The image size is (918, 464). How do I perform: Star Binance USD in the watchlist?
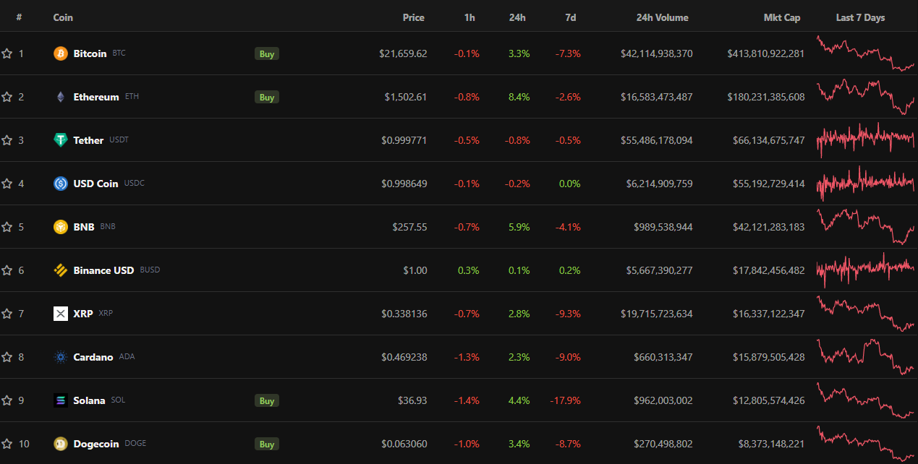[x=7, y=270]
